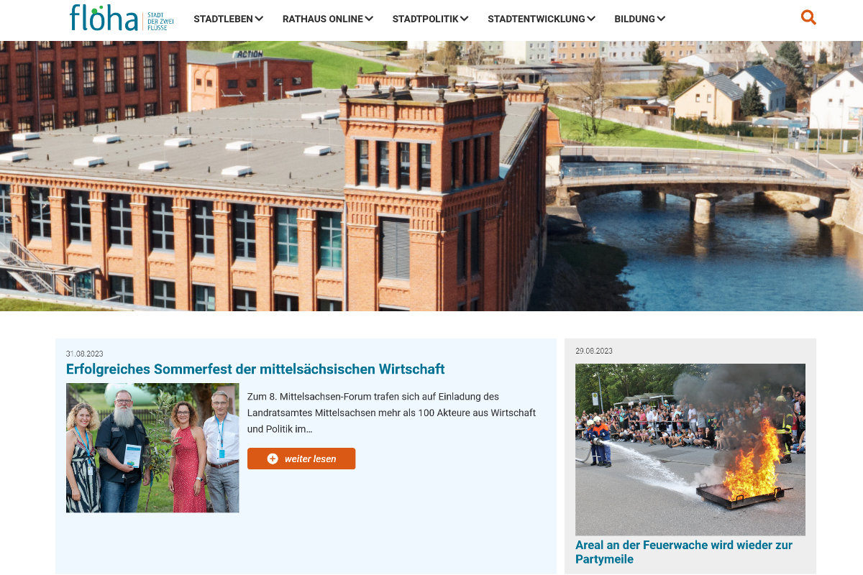
Task: Click the plus icon in weiter lesen
Action: pos(273,459)
